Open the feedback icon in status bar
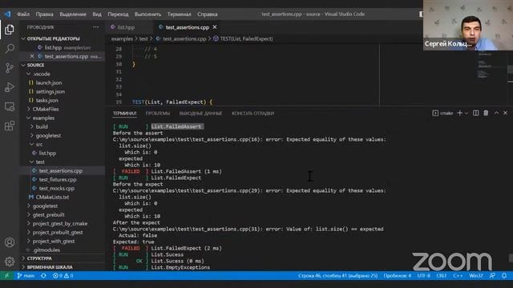This screenshot has width=513, height=288. [x=492, y=275]
